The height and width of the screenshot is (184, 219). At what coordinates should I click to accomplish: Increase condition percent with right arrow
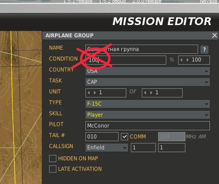[188, 60]
